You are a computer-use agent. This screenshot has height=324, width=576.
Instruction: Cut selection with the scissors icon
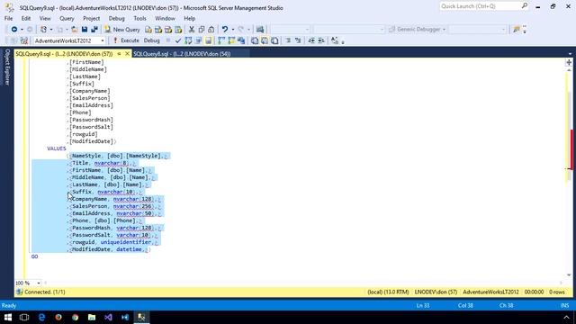(x=192, y=30)
